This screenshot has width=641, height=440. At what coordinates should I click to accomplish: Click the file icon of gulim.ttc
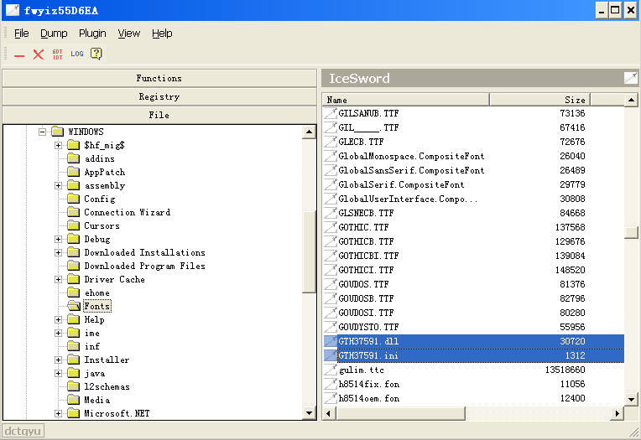331,370
